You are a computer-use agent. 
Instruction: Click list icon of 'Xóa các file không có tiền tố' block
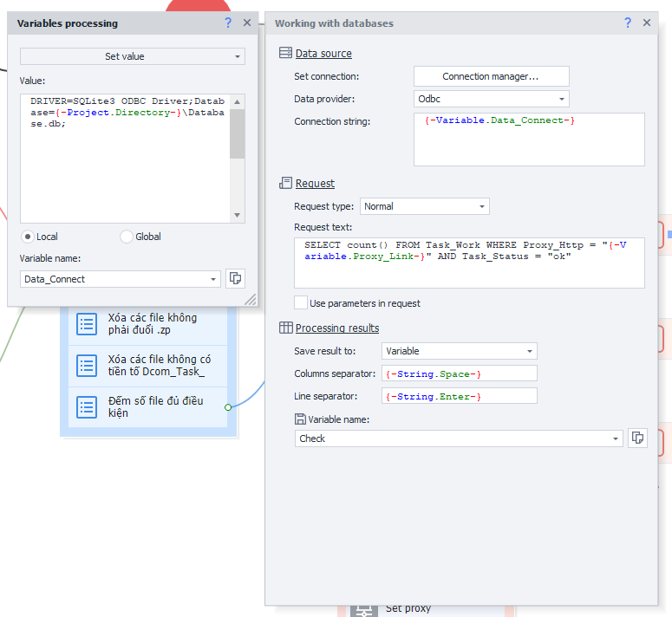tap(87, 366)
